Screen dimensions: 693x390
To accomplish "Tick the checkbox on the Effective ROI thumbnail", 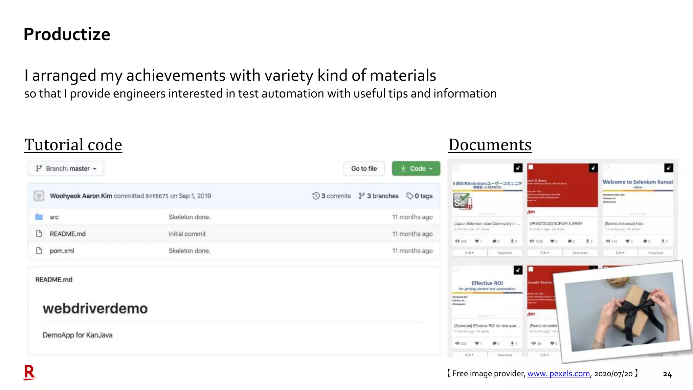I will pos(455,269).
